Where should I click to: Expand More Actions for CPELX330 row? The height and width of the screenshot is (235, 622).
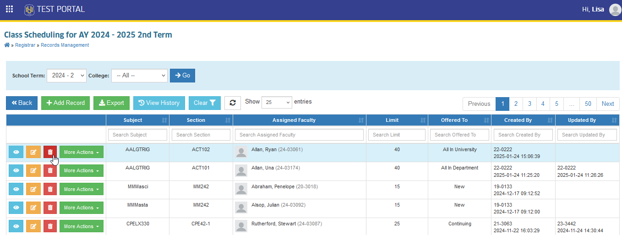point(82,226)
